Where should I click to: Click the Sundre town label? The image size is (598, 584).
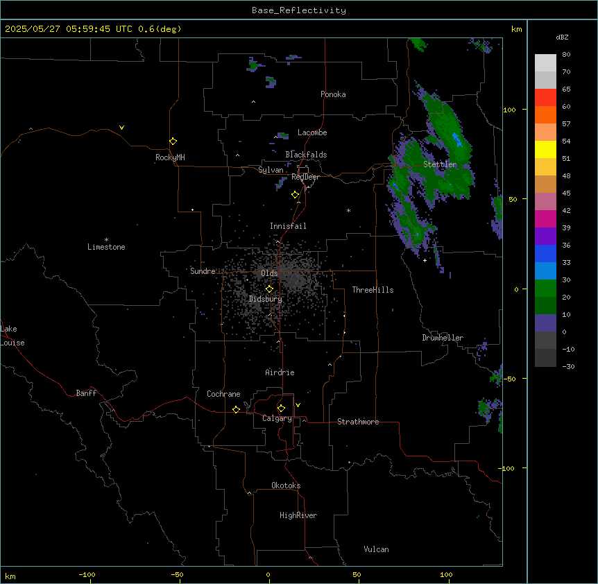(203, 271)
